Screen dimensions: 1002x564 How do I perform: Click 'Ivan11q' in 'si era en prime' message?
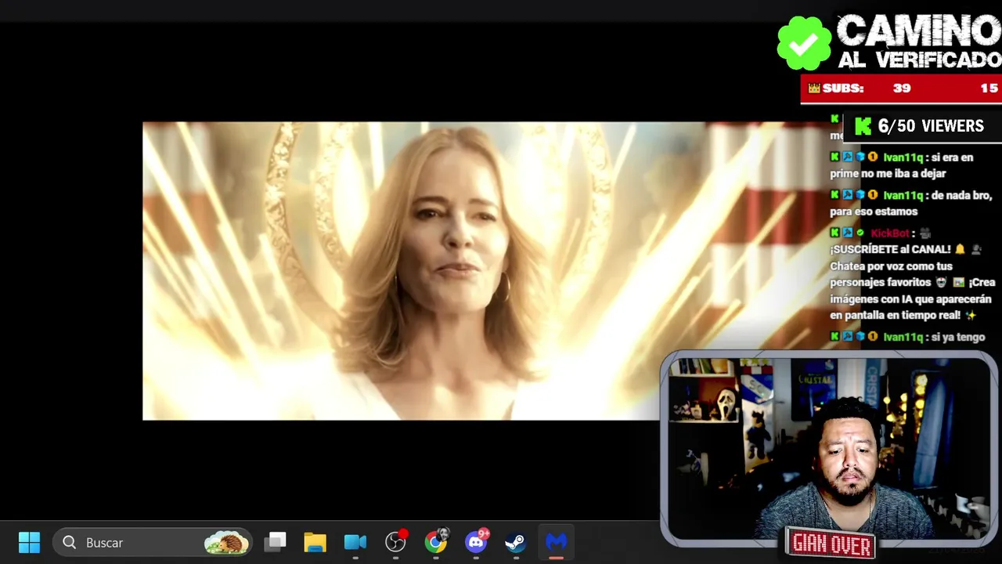click(x=903, y=157)
